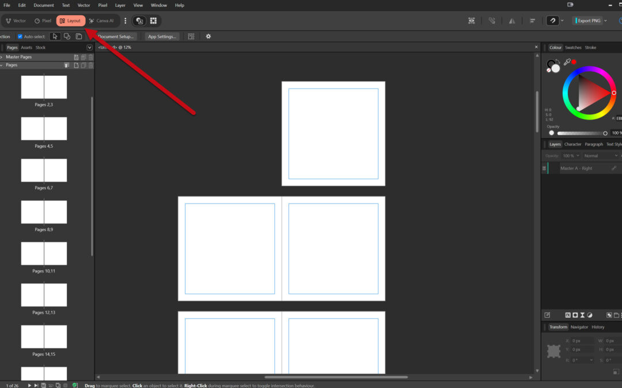The width and height of the screenshot is (622, 388).
Task: Select the Pages 6,7 spread thumbnail
Action: 44,170
